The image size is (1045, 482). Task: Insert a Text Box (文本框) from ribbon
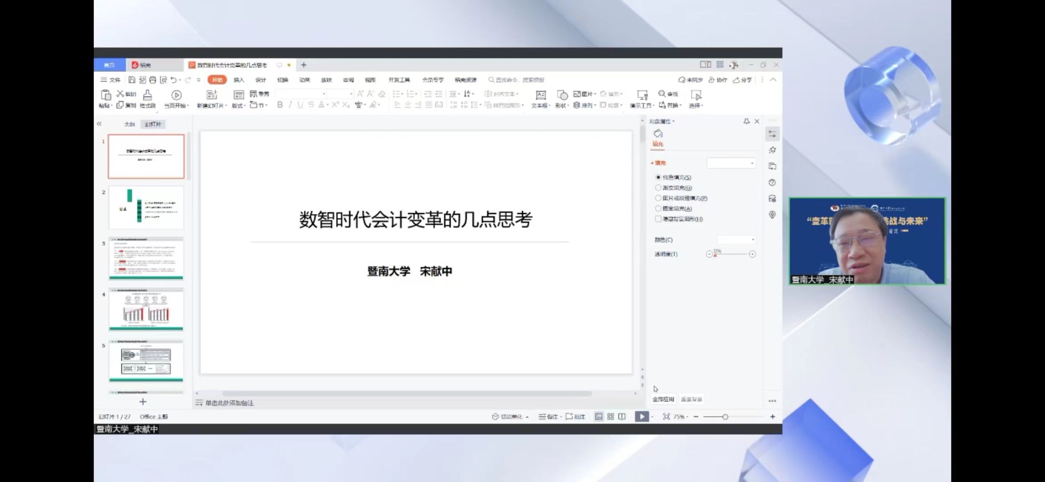coord(540,95)
